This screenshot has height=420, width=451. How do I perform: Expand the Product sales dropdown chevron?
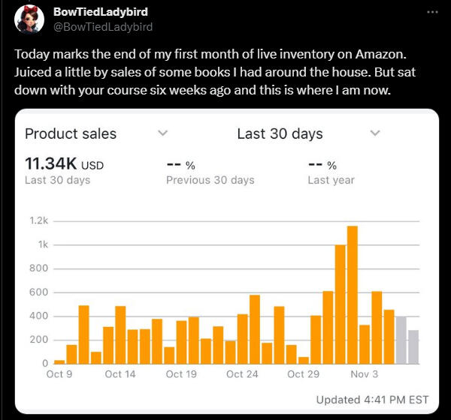coord(162,133)
